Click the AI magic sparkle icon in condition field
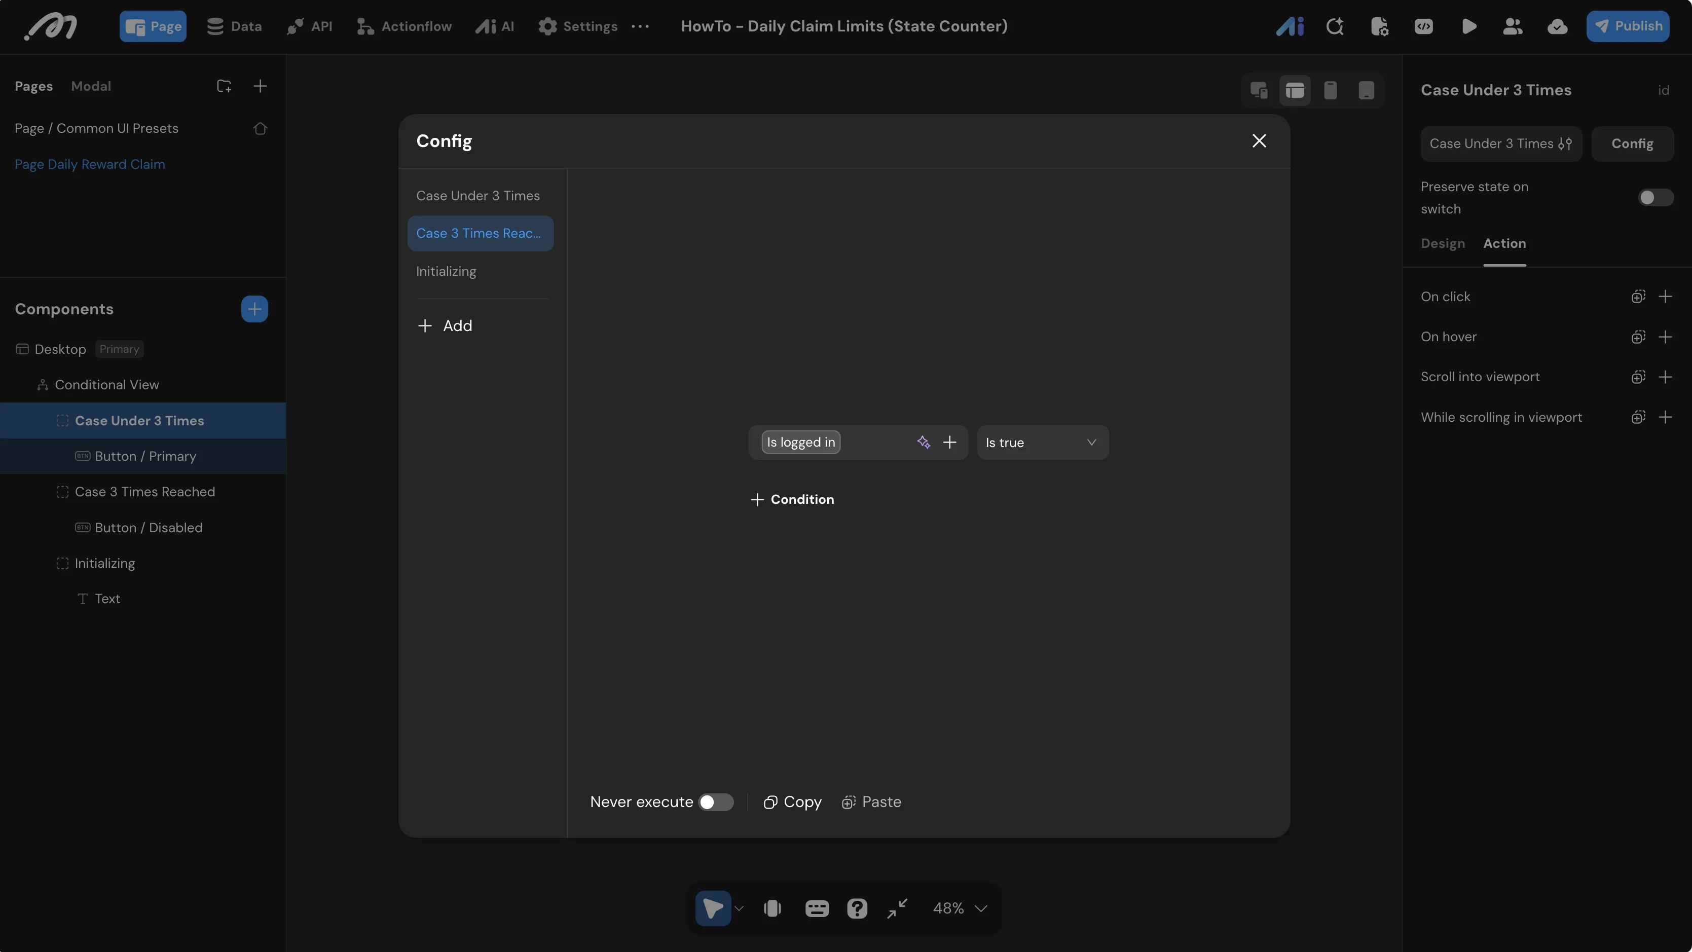This screenshot has width=1692, height=952. 924,442
